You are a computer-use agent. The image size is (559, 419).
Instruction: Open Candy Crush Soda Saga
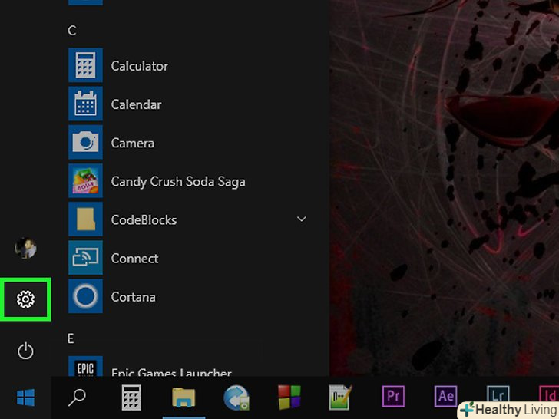[177, 181]
